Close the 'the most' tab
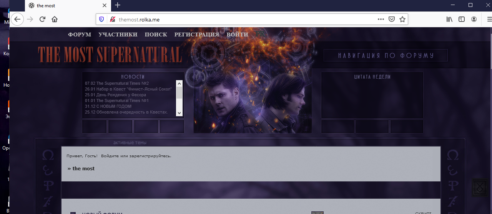Viewport: 492px width, 214px height. [x=105, y=5]
